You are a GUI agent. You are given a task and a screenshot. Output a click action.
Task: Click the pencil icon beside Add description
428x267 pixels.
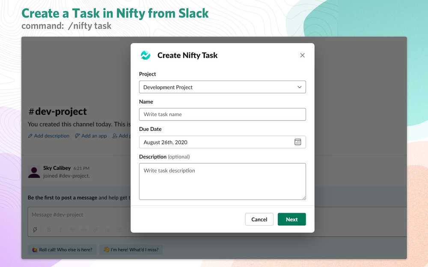(x=30, y=136)
